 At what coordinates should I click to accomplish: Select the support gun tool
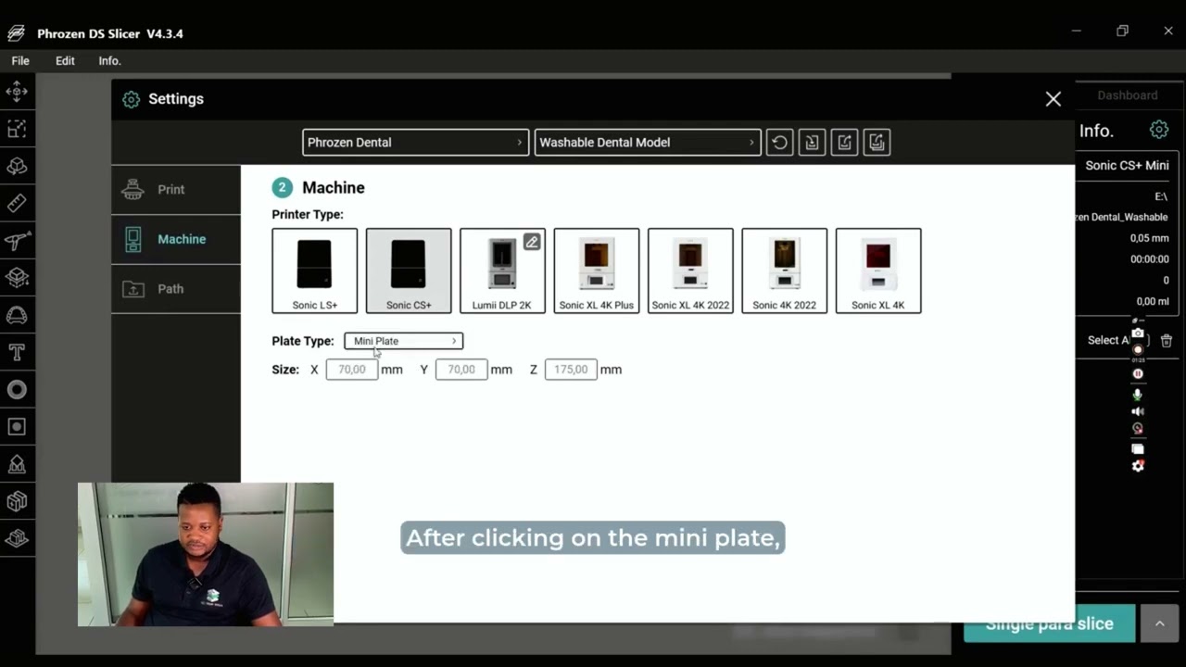tap(17, 241)
